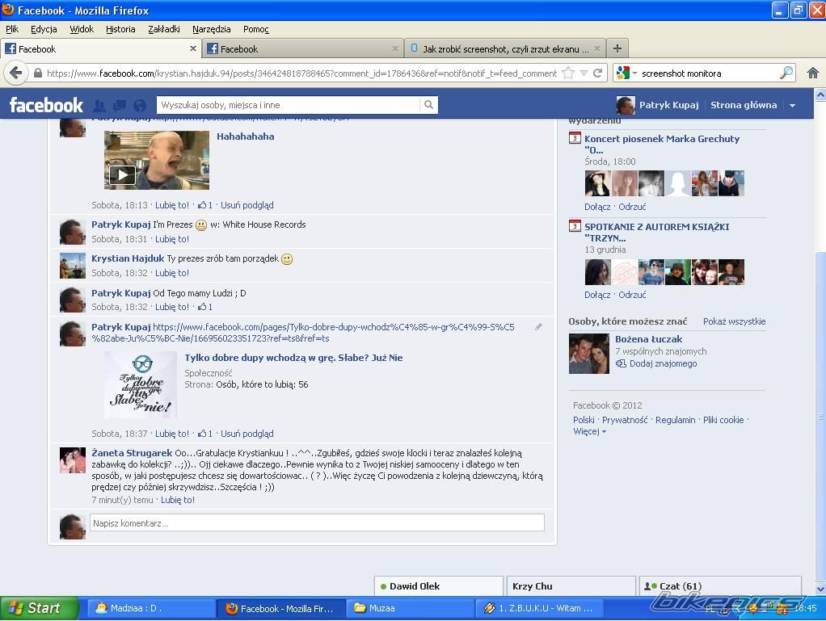Click Strona główna link
The width and height of the screenshot is (826, 621).
pyautogui.click(x=744, y=105)
